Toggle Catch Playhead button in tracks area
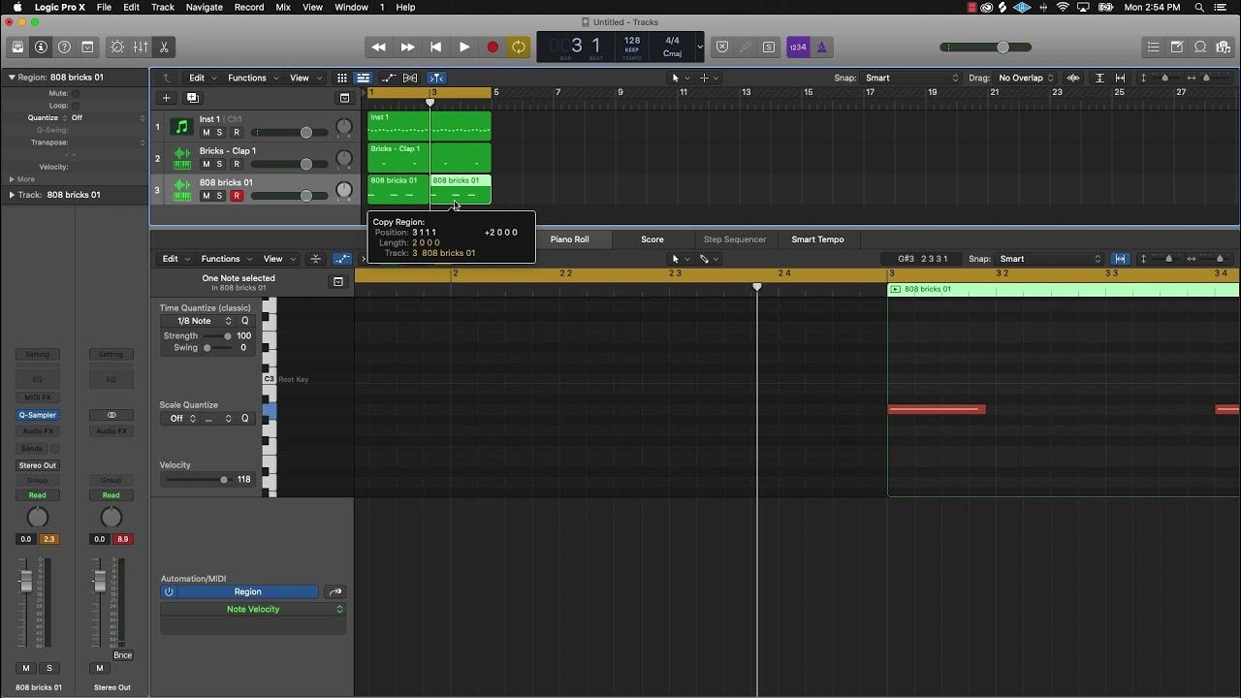 pyautogui.click(x=436, y=78)
